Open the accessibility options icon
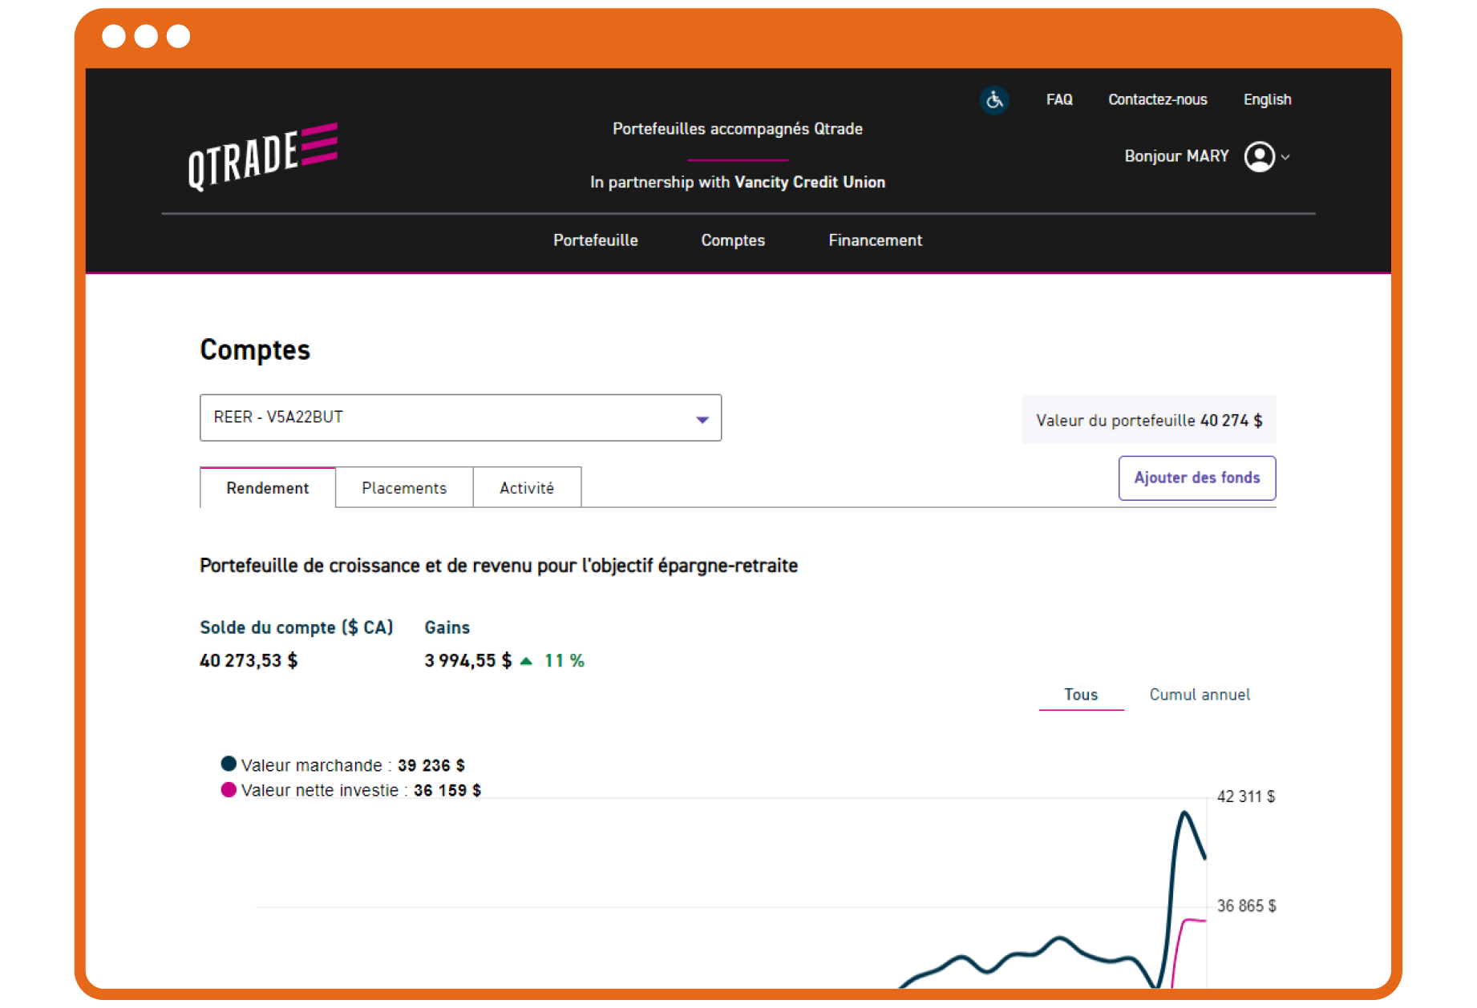 (994, 100)
